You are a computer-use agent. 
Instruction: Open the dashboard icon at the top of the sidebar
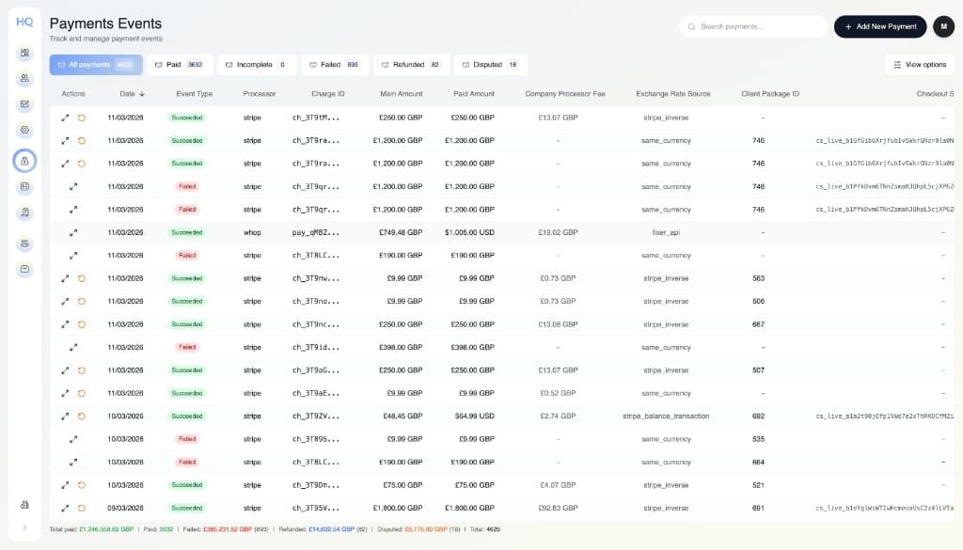(24, 54)
